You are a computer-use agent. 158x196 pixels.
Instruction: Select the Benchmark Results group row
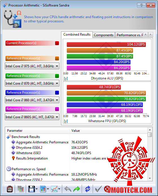click(76, 137)
